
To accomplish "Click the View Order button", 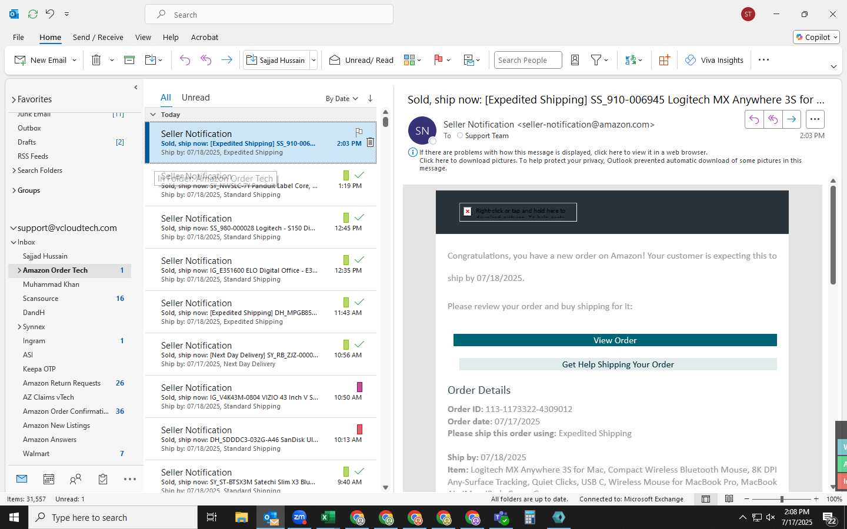I will [615, 340].
